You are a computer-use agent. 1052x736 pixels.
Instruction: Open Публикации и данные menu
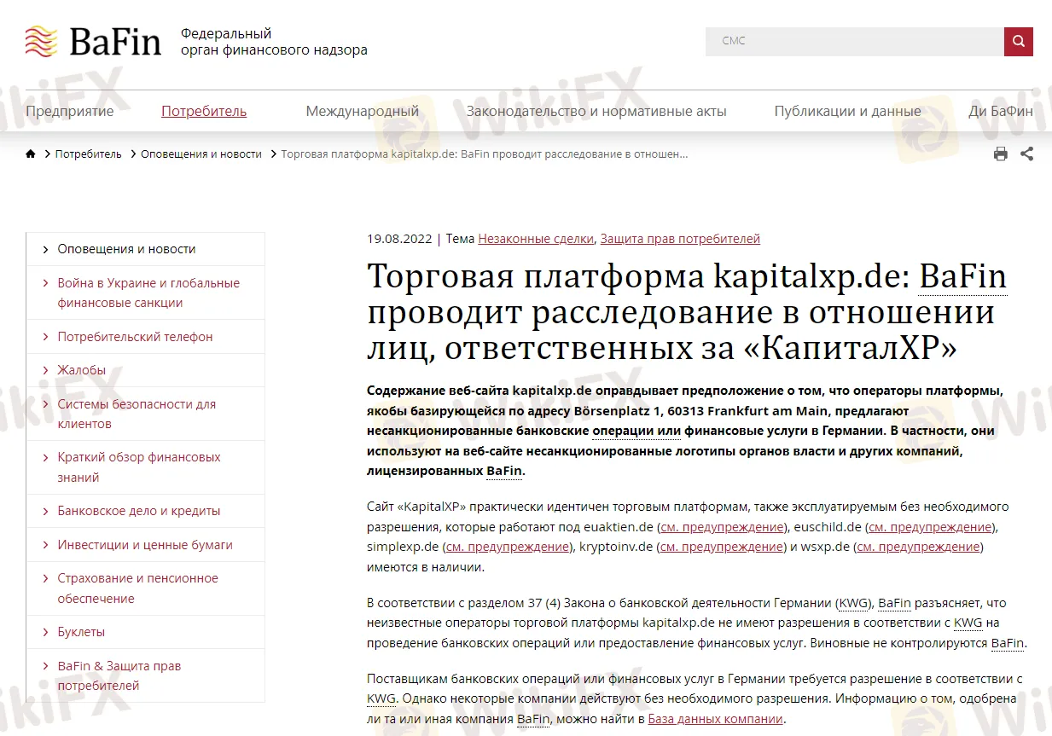pyautogui.click(x=847, y=111)
